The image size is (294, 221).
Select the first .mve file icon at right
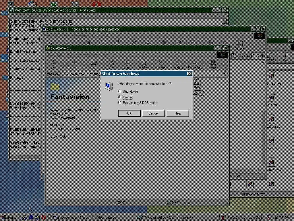click(x=272, y=76)
